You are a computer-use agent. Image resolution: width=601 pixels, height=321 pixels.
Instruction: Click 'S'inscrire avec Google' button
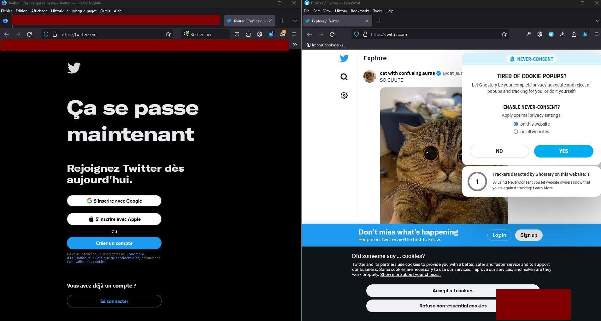(114, 201)
